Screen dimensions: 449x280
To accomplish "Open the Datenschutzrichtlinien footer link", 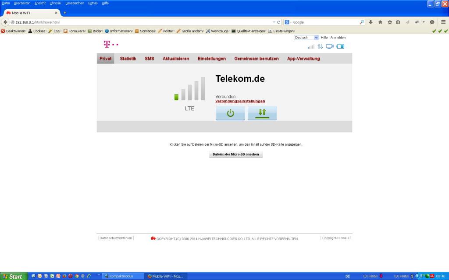I will 116,238.
